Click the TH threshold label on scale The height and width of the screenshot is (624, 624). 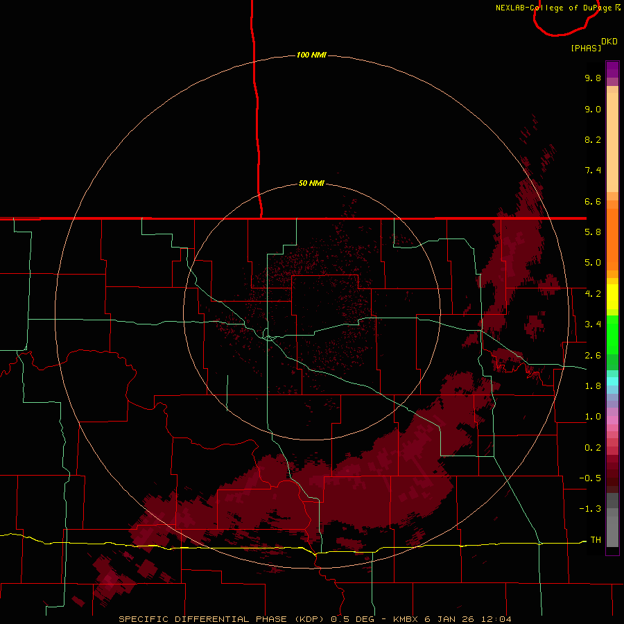[596, 540]
